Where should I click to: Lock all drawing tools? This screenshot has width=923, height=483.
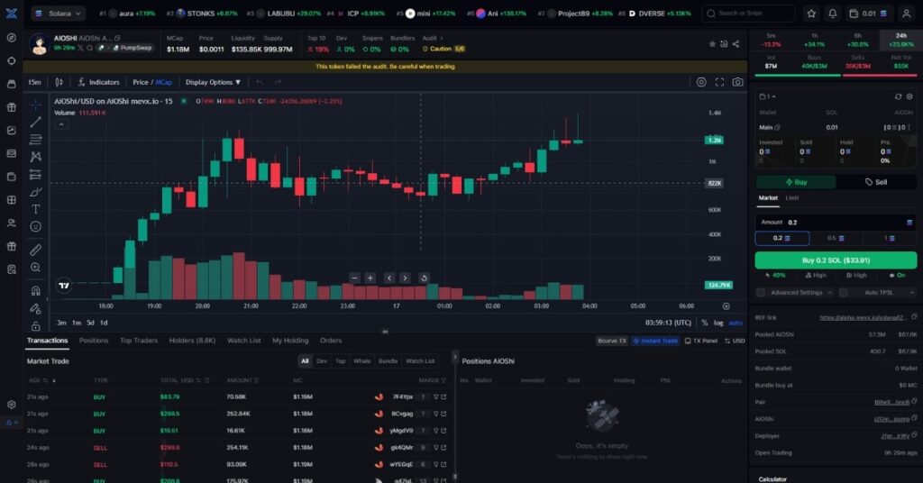[x=36, y=326]
